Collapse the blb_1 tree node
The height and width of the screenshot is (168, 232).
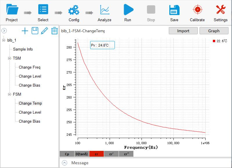click(x=4, y=40)
